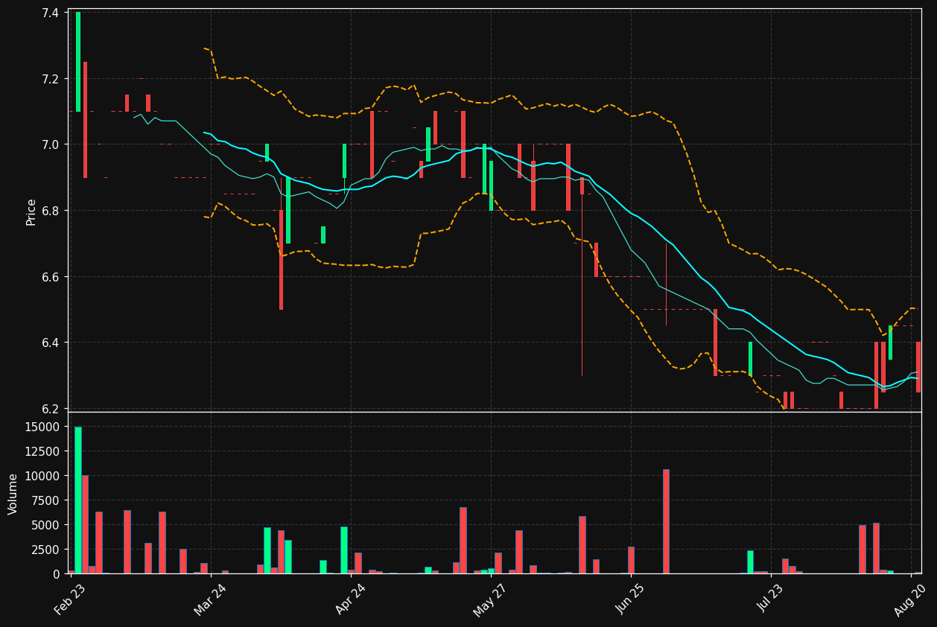This screenshot has width=937, height=627.
Task: Click the 6.4 price tick label
Action: (x=51, y=343)
